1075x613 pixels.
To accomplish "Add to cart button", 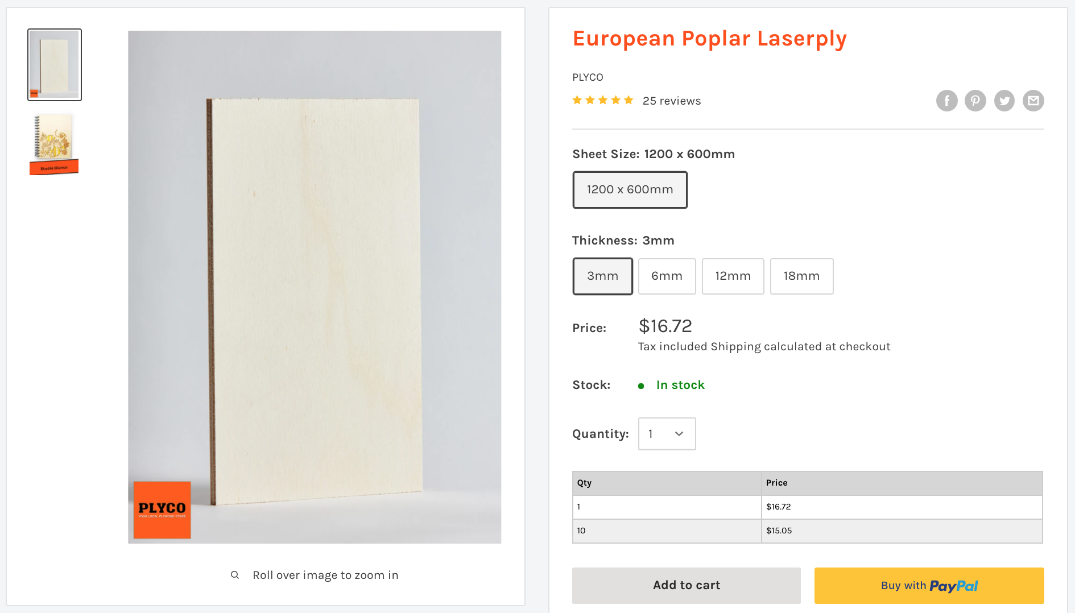I will (686, 585).
